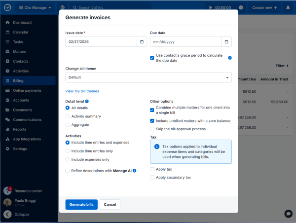Click the Calendar icon in sidebar
The height and width of the screenshot is (223, 296).
coord(7,32)
